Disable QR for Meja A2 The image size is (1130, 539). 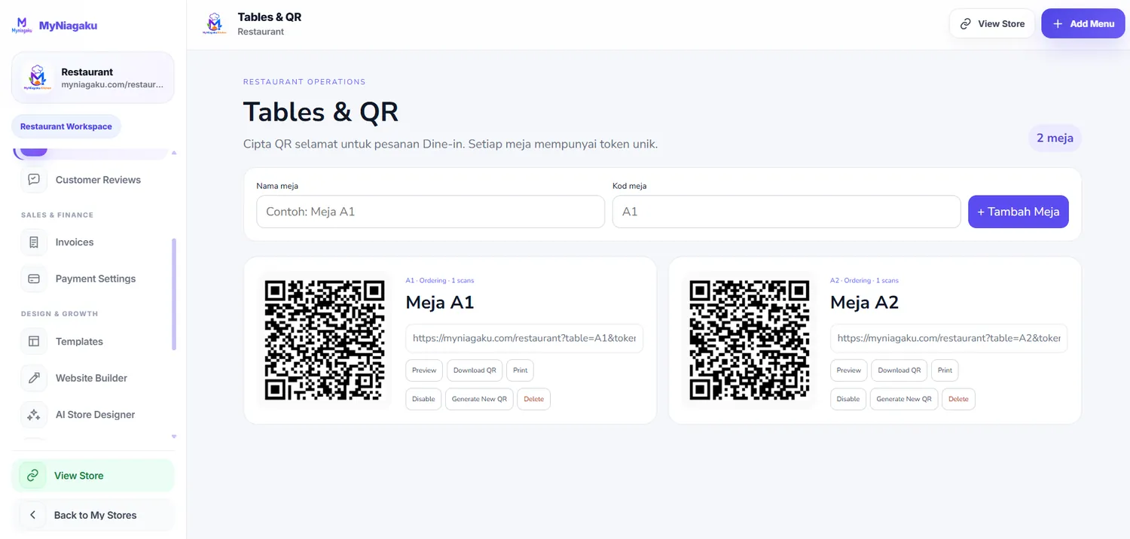tap(848, 399)
